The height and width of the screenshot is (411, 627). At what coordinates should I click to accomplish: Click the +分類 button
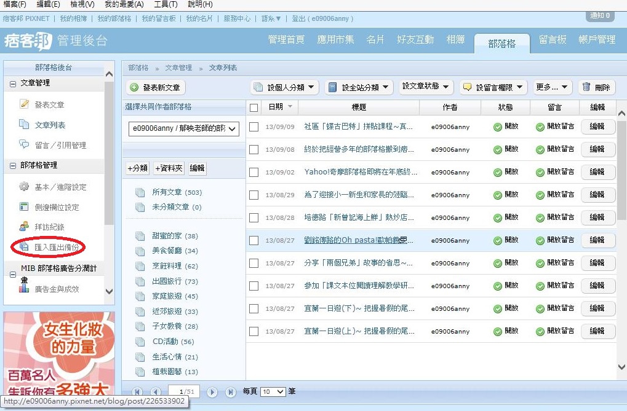coord(138,168)
